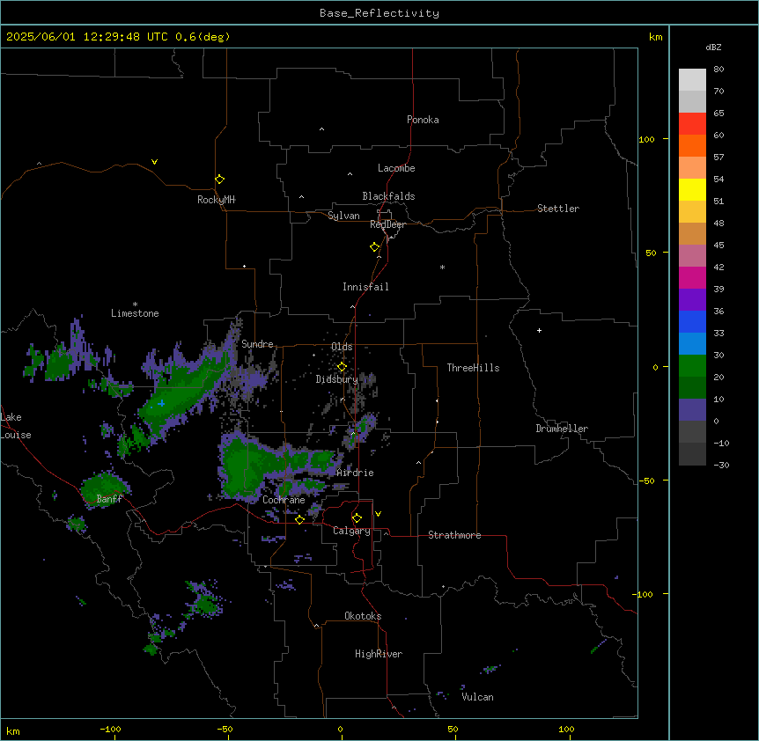Screen dimensions: 759x741
Task: Click the yellow diamond marker in Calgary
Action: pos(357,518)
